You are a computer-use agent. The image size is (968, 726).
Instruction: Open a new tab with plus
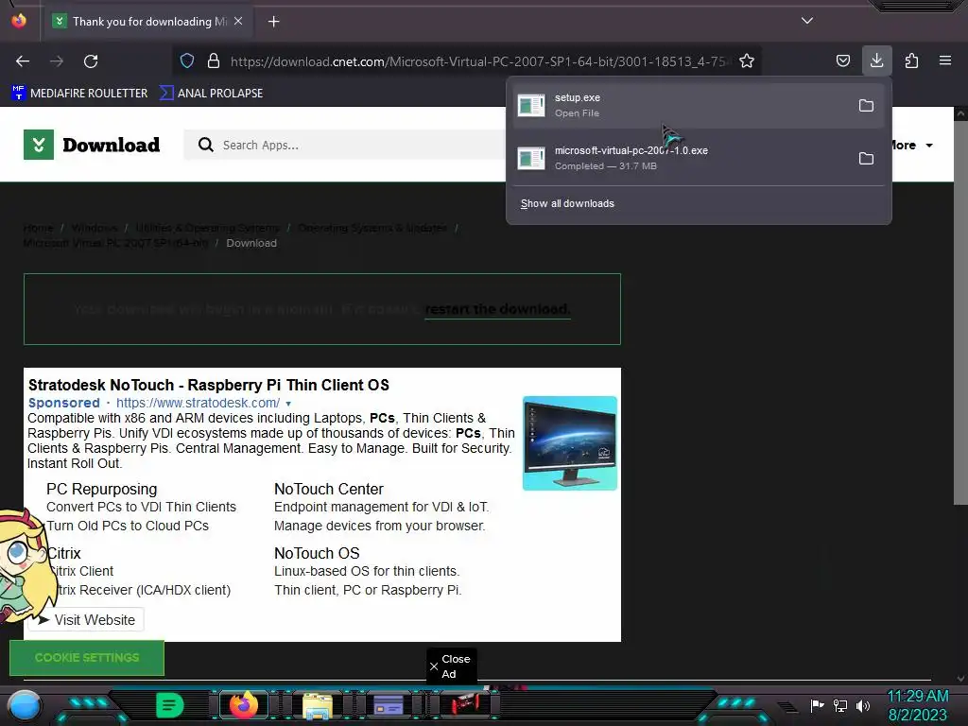273,22
